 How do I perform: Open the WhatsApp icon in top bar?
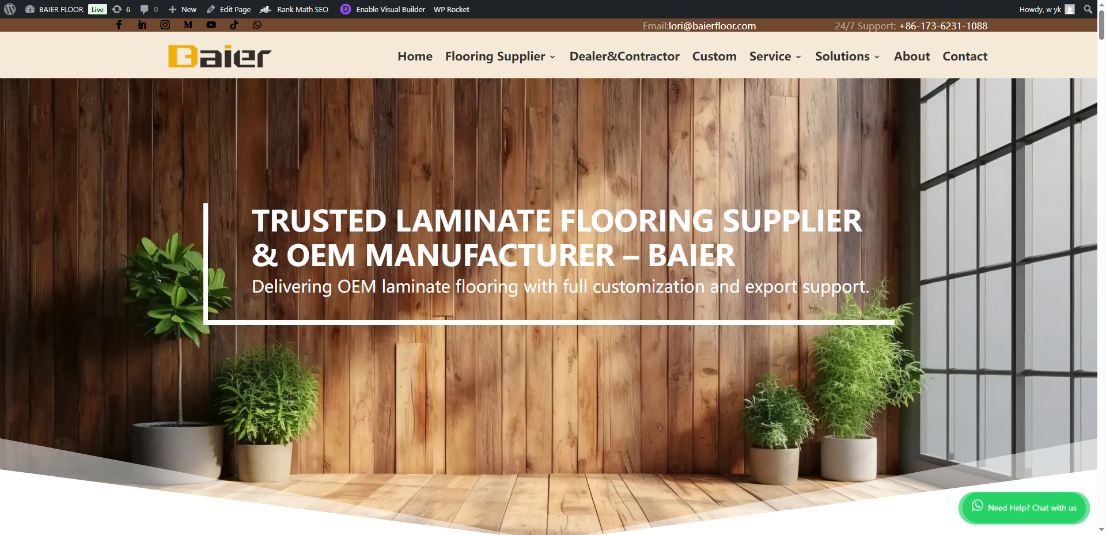[257, 25]
